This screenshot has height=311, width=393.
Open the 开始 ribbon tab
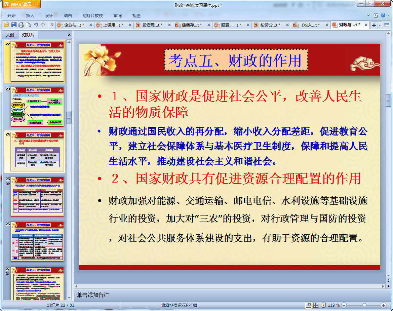tap(11, 15)
